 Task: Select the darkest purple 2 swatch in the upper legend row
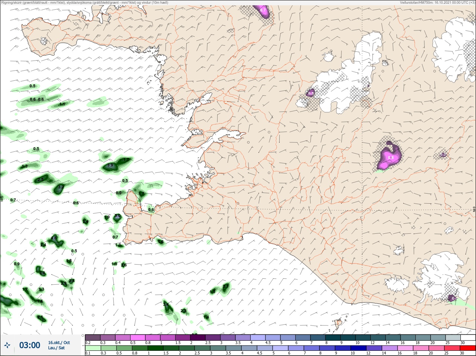pos(198,337)
